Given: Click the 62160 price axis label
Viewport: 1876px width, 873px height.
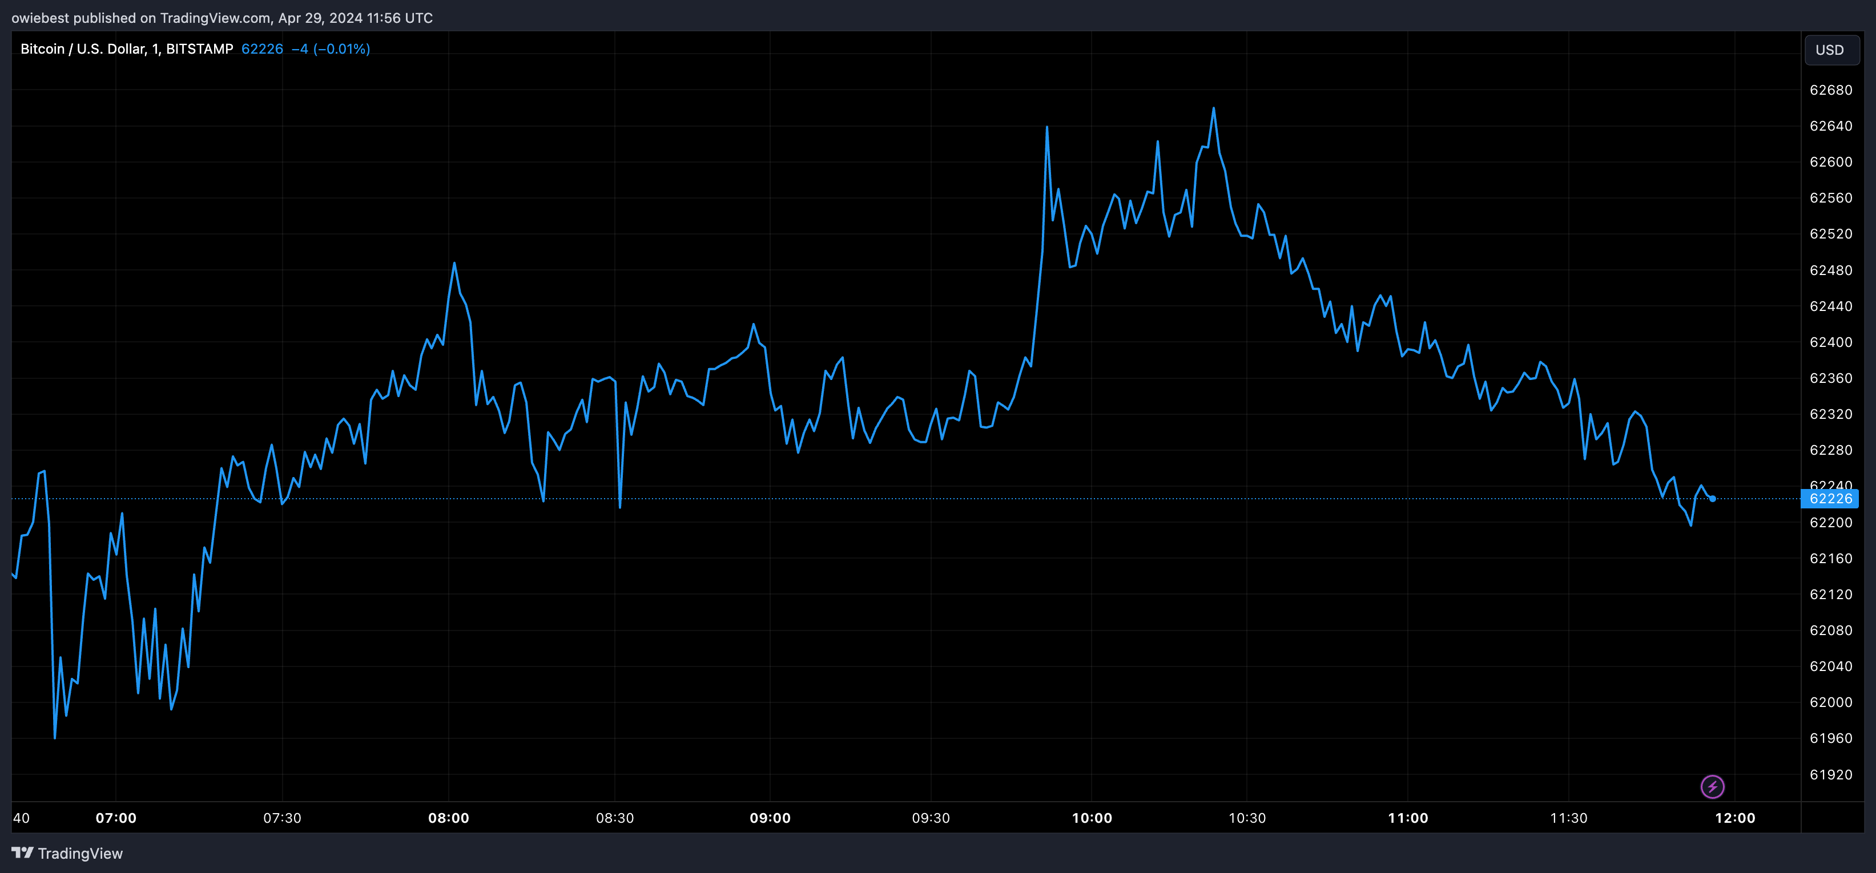Looking at the screenshot, I should click(1831, 559).
